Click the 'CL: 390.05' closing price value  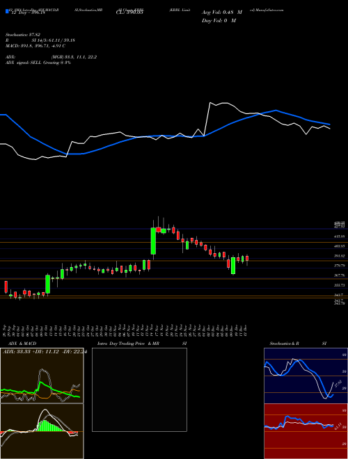(129, 13)
